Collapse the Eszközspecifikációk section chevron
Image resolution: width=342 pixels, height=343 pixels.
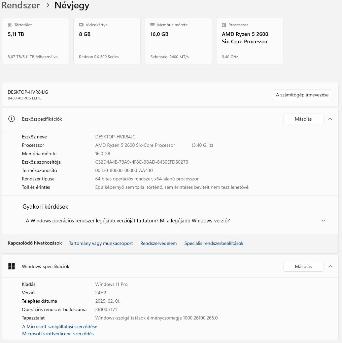pyautogui.click(x=330, y=119)
